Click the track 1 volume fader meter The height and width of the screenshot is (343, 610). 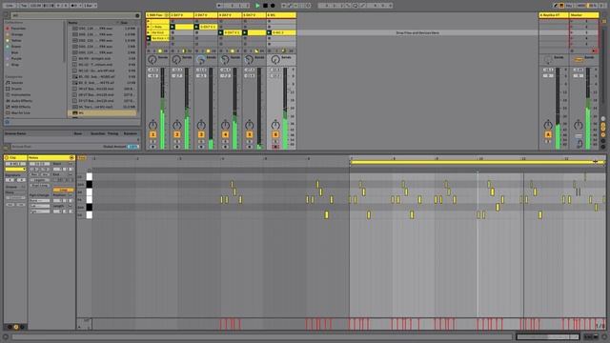pyautogui.click(x=163, y=108)
